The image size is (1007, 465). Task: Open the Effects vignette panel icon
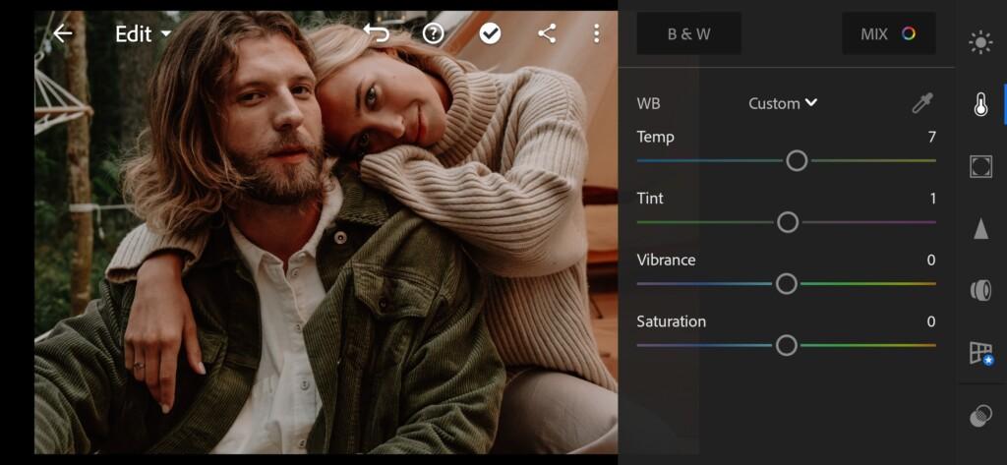(x=980, y=166)
